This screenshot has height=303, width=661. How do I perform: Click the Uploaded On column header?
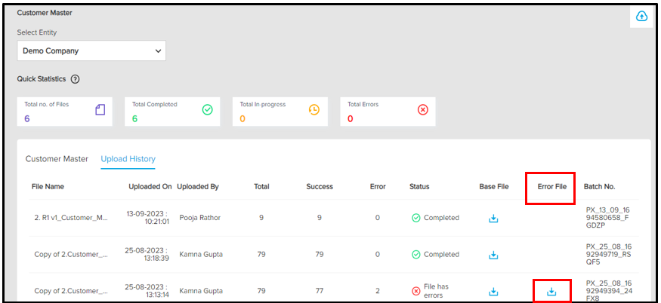click(x=150, y=187)
